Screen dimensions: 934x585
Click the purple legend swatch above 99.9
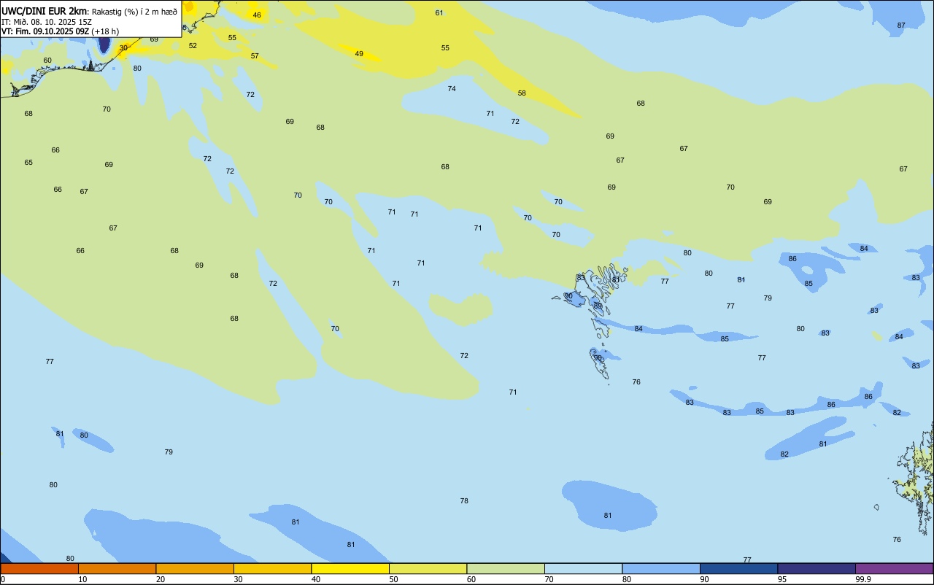coord(894,568)
